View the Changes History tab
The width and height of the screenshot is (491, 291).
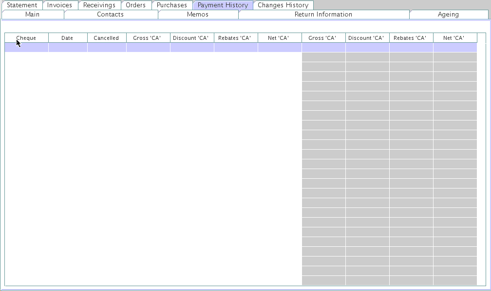[283, 5]
